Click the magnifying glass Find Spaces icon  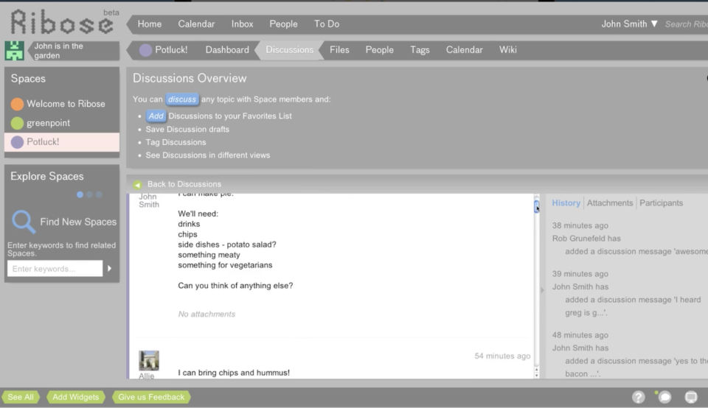point(23,222)
